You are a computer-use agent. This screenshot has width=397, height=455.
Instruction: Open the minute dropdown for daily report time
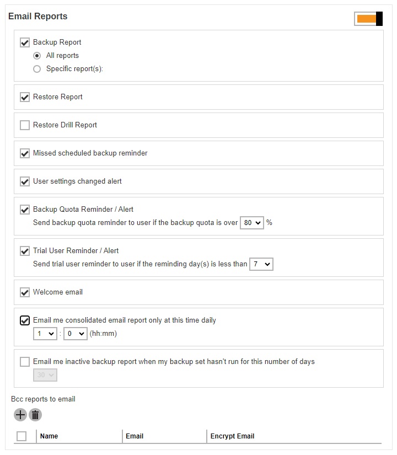coord(75,333)
